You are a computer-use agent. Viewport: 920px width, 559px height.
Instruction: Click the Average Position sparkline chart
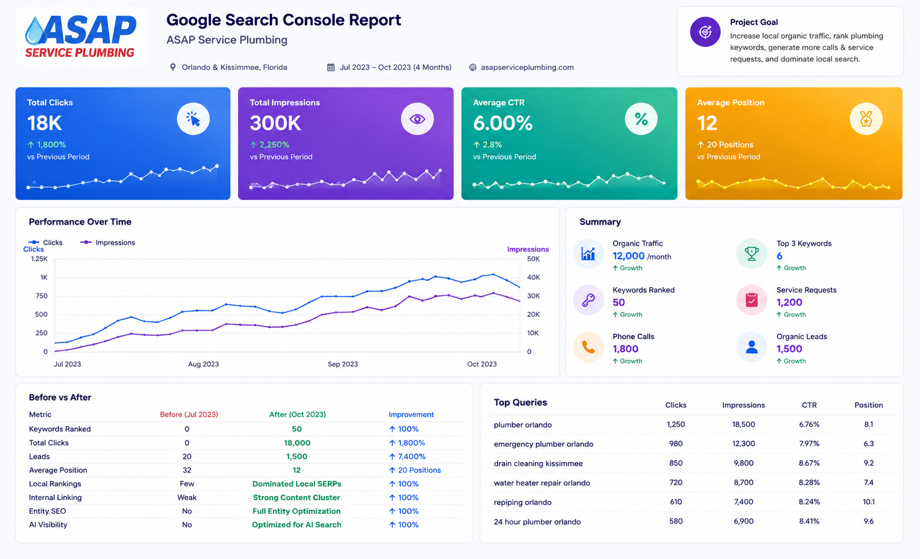pos(793,183)
